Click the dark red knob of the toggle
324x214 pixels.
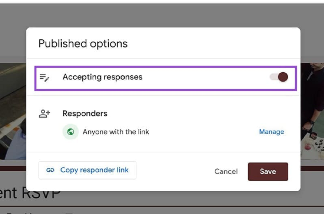tap(283, 77)
